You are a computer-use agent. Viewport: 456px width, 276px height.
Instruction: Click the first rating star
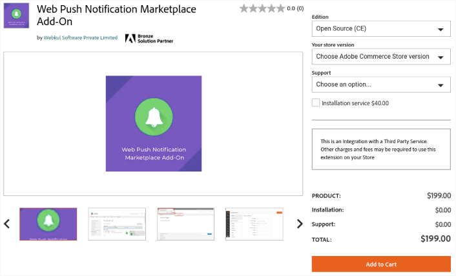click(244, 9)
